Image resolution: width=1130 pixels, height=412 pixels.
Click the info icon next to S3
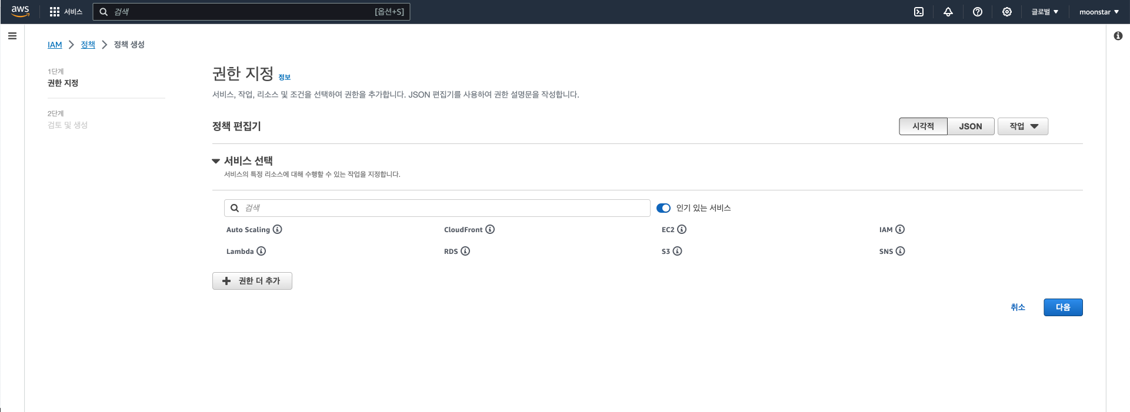point(678,251)
